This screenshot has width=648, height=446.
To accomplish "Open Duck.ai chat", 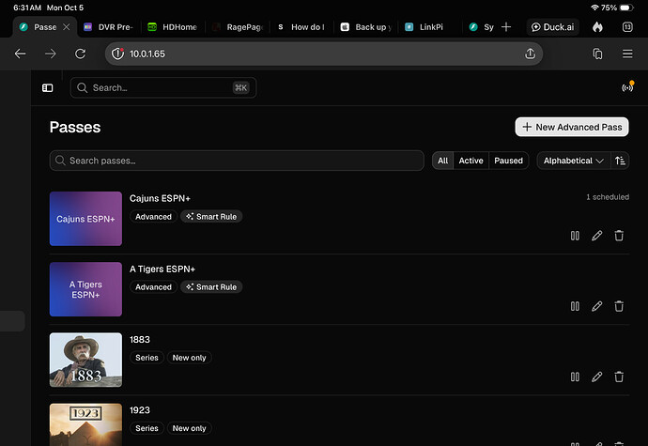I will point(552,27).
